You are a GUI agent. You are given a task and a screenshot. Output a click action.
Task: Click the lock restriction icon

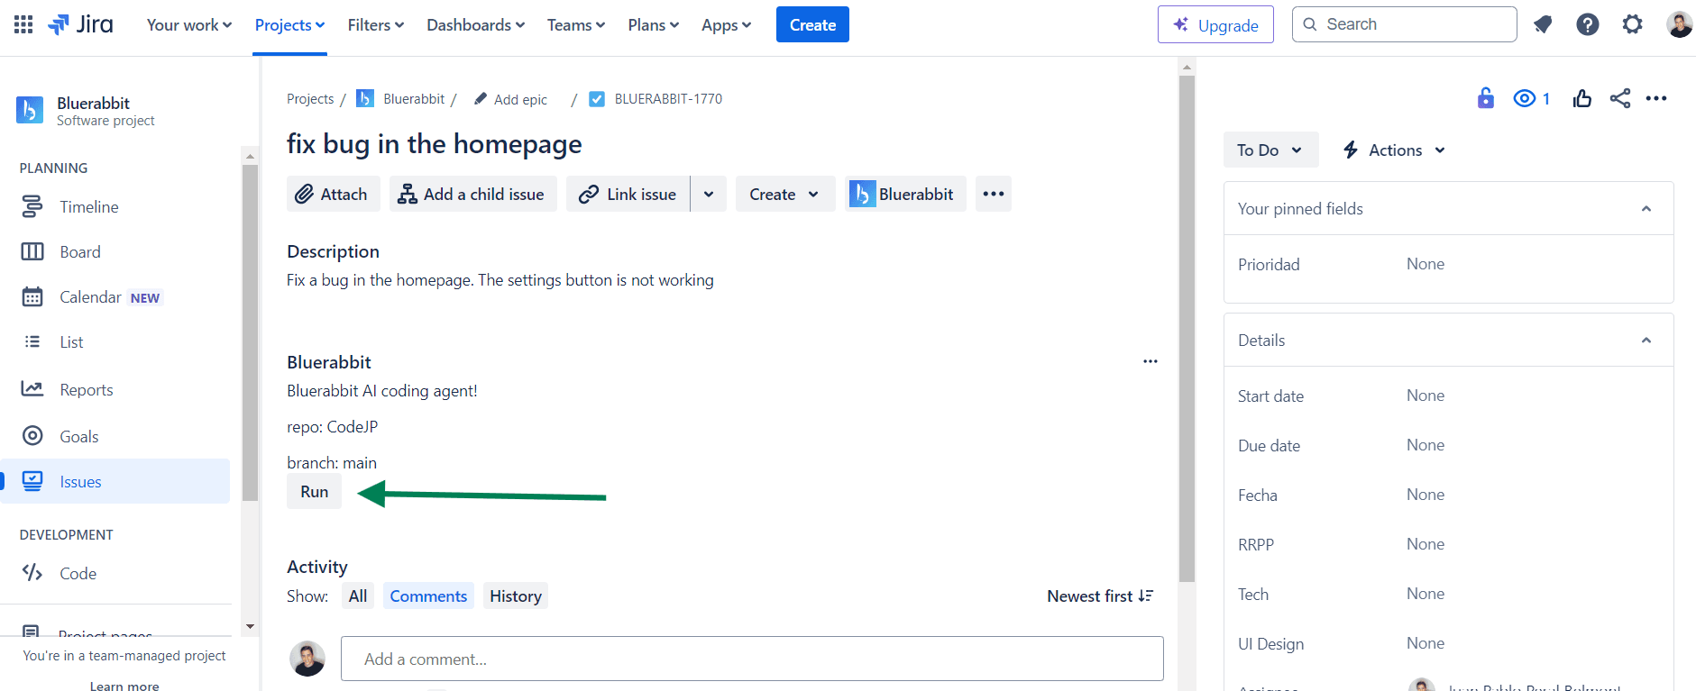coord(1485,98)
